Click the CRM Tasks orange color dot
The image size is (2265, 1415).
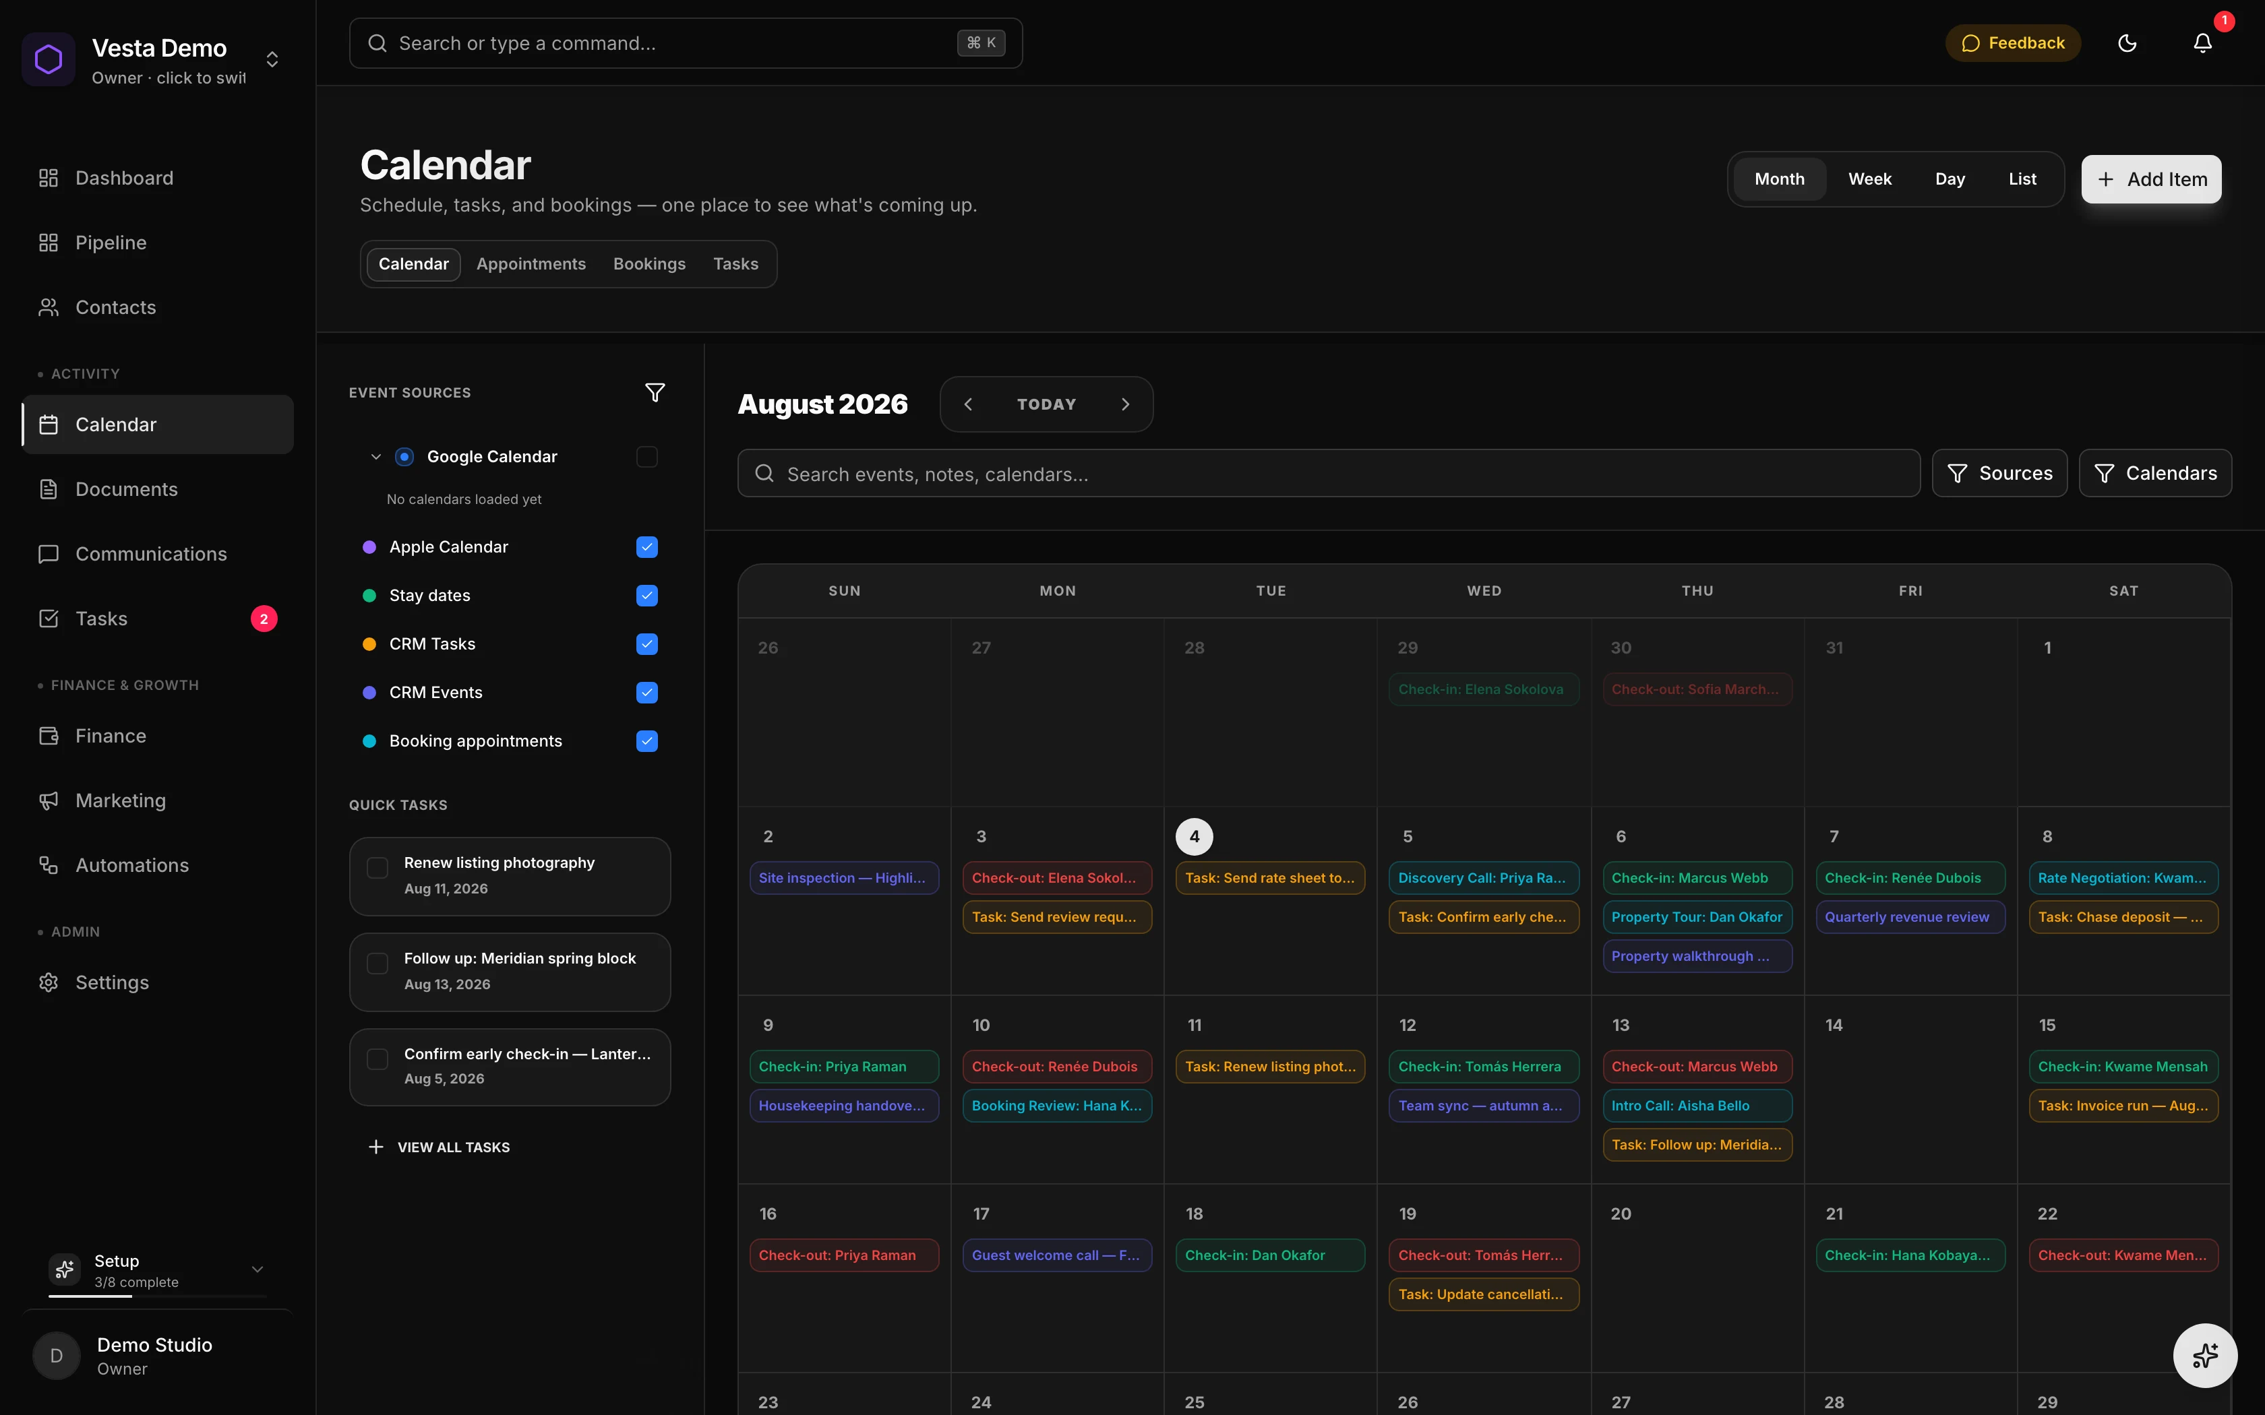[x=369, y=644]
